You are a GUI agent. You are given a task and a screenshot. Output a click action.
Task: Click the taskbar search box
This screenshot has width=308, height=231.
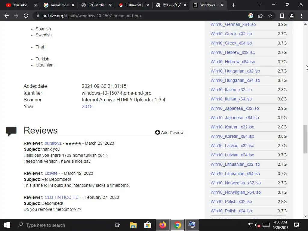click(x=63, y=225)
